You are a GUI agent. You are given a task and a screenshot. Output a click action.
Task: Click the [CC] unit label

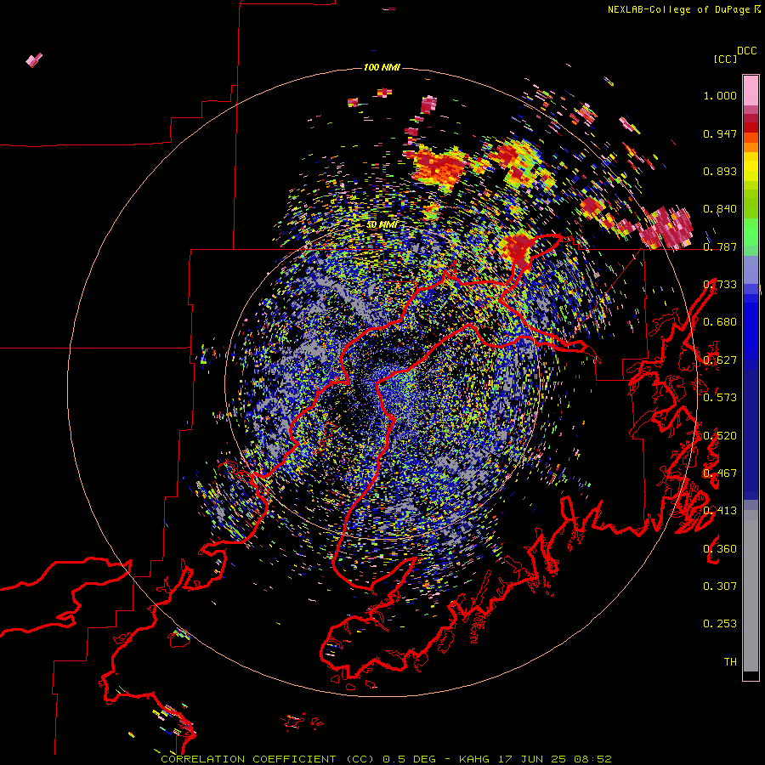click(725, 59)
